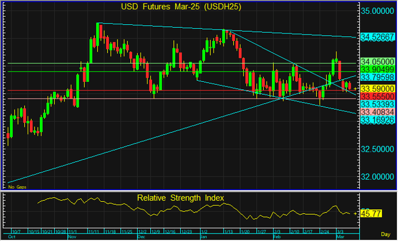Click the cyan 34.52667 price label
Image resolution: width=398 pixels, height=241 pixels.
[x=377, y=37]
